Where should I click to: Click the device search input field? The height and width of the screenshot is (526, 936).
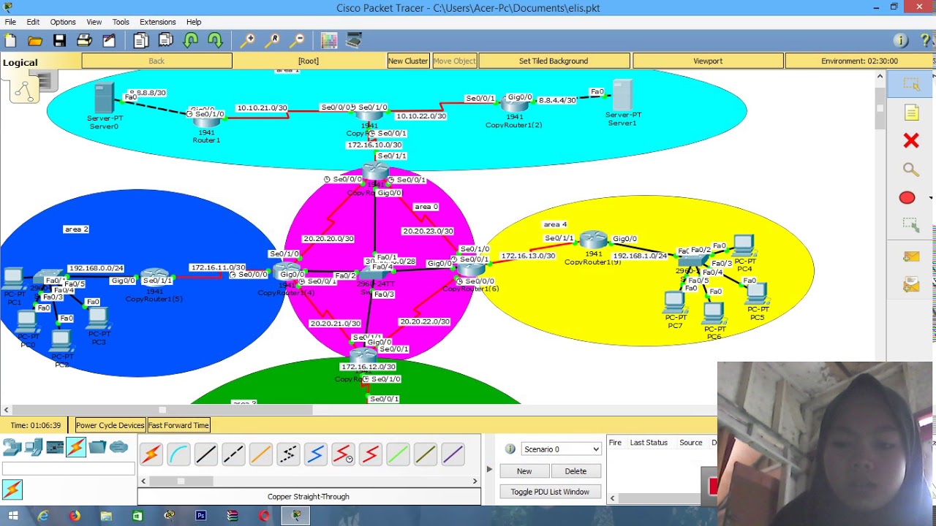(68, 468)
